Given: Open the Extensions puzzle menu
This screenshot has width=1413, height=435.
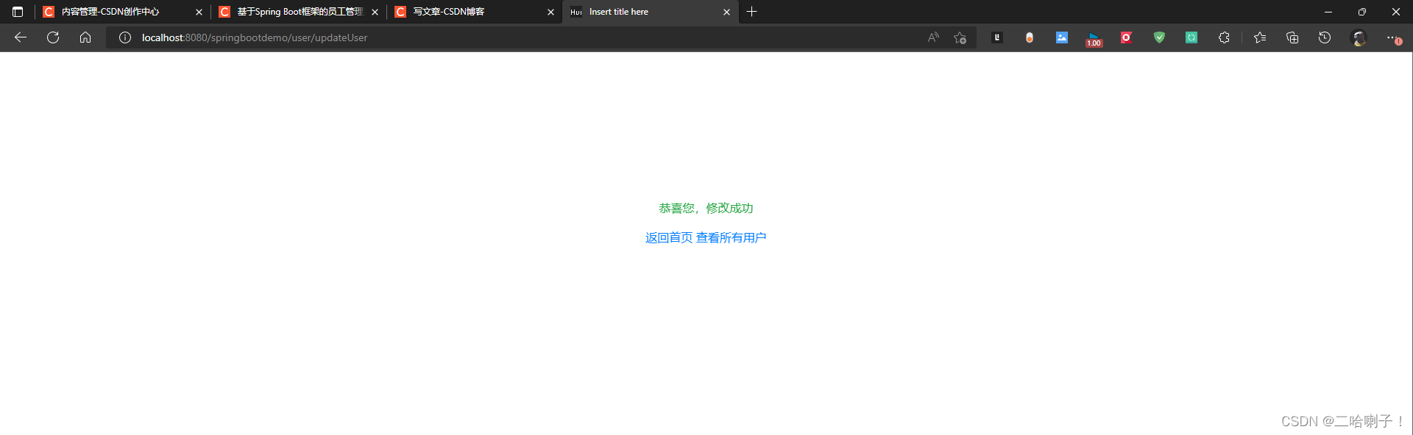Looking at the screenshot, I should click(1224, 37).
